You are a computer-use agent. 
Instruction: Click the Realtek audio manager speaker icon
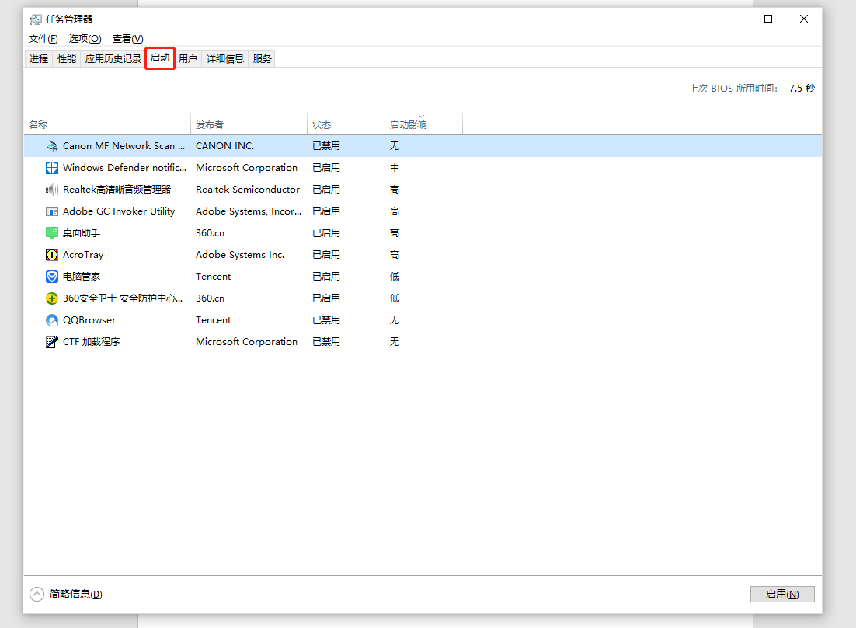[52, 190]
